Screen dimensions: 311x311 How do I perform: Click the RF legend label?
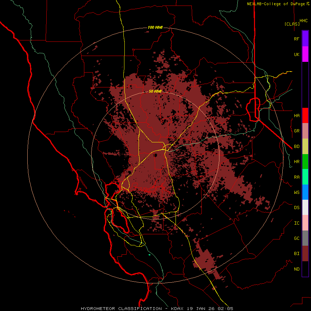[x=296, y=39]
